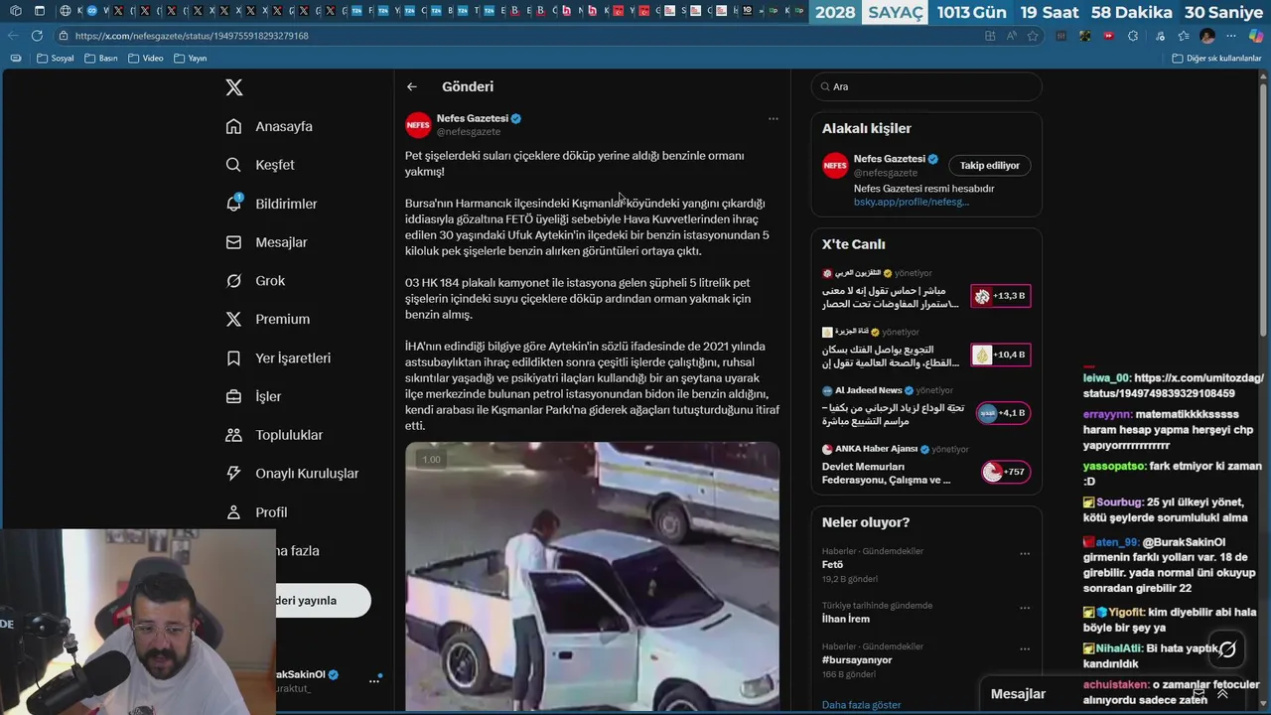Click the read aloud icon in address bar

tap(1012, 36)
